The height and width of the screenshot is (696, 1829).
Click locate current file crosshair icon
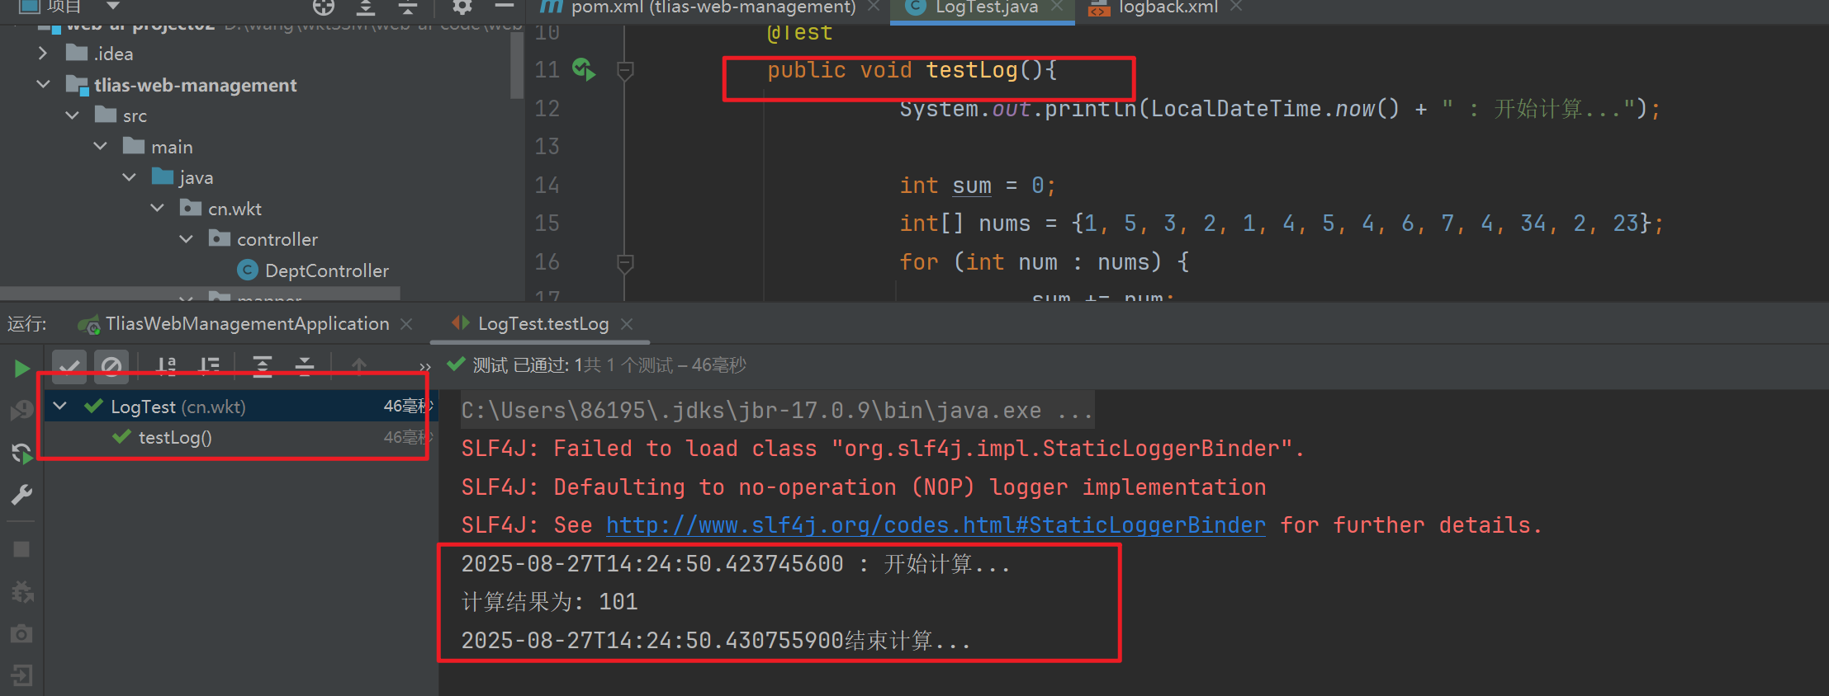pyautogui.click(x=324, y=7)
